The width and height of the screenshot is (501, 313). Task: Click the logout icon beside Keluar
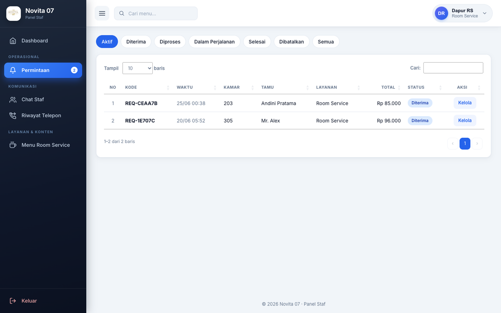click(13, 301)
